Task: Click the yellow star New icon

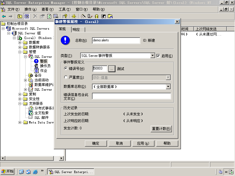Action: click(x=74, y=16)
